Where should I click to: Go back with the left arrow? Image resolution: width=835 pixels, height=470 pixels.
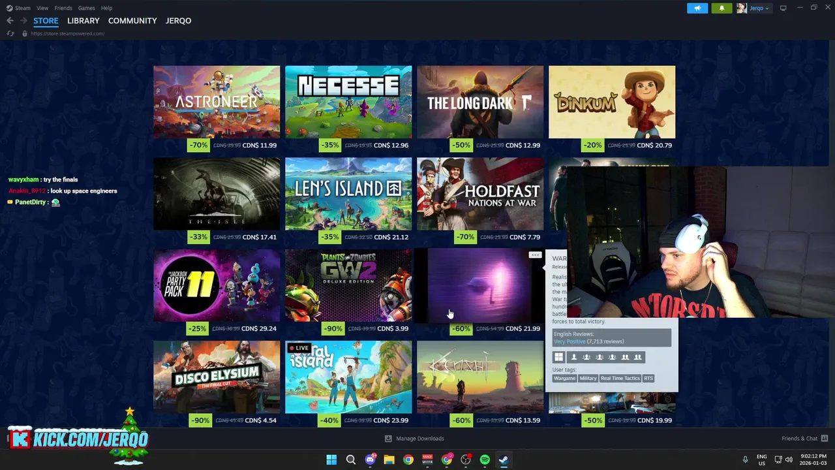tap(10, 21)
